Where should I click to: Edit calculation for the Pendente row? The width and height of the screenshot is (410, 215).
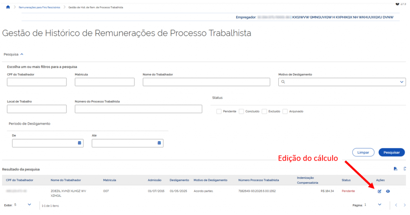point(380,191)
